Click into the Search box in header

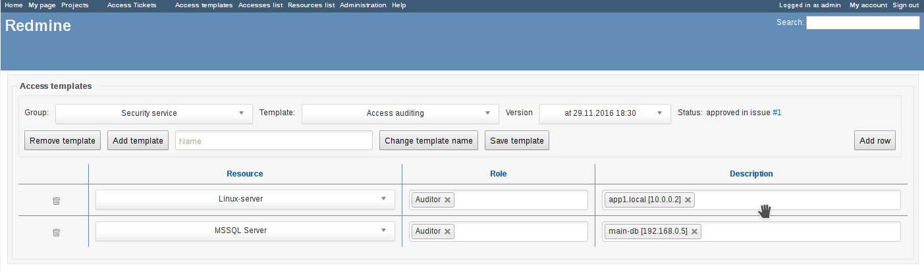pos(863,23)
